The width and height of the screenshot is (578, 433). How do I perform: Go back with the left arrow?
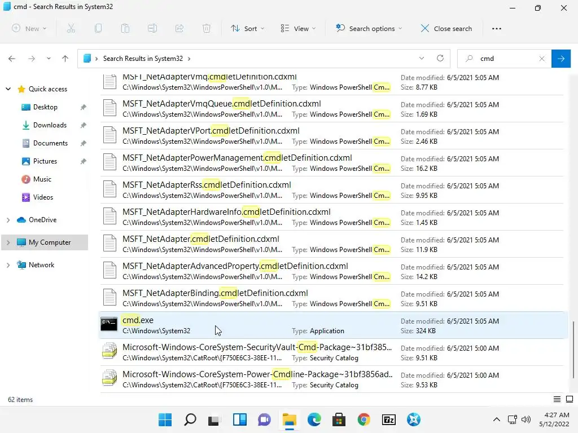12,59
